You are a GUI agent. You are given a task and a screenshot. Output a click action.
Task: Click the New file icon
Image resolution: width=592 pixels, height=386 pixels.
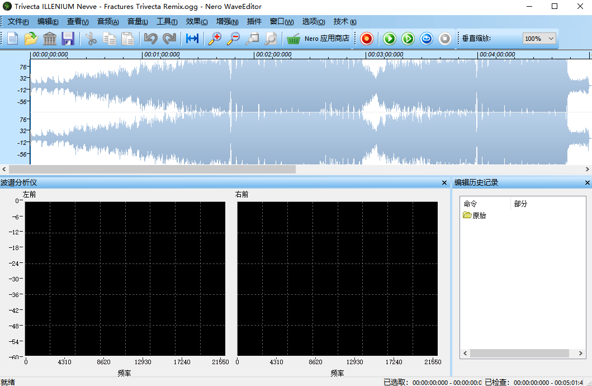click(x=12, y=39)
